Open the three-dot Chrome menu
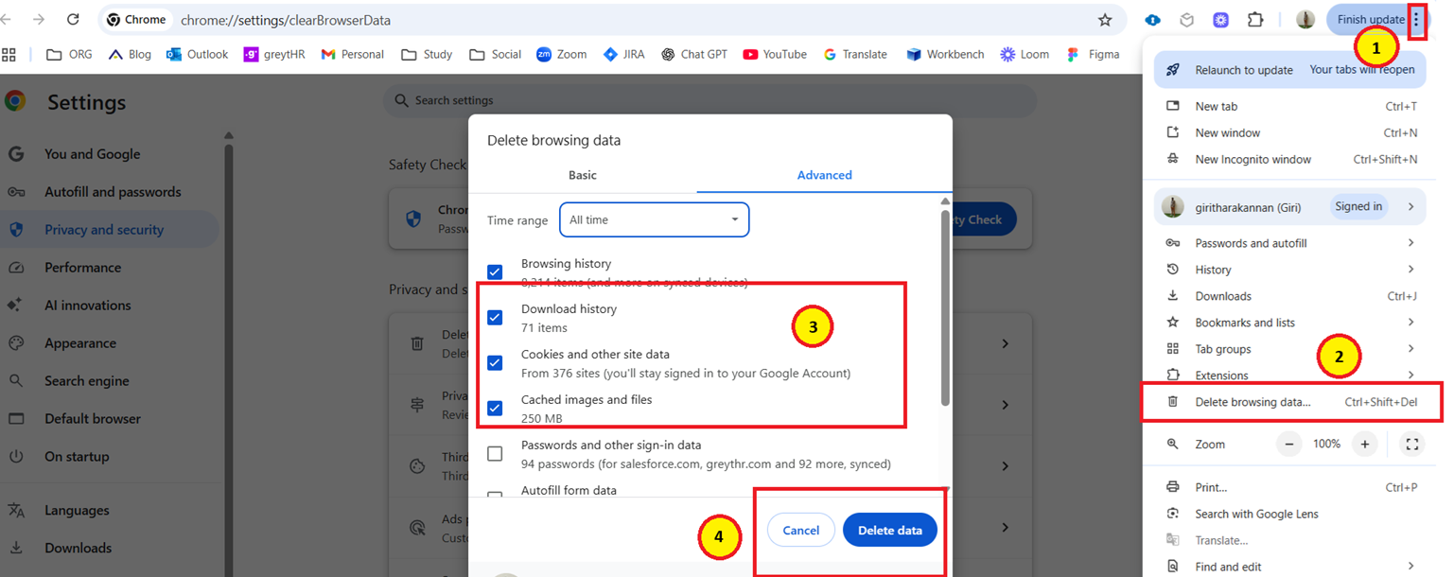This screenshot has height=577, width=1454. click(1416, 20)
